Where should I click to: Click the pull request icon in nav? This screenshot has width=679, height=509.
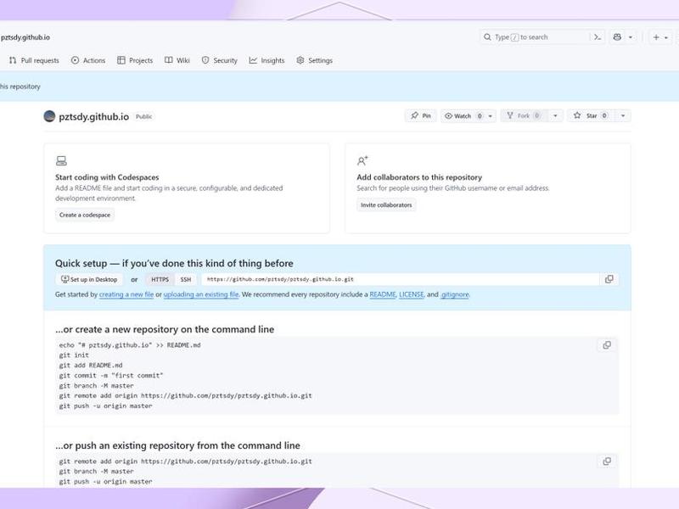(x=13, y=60)
